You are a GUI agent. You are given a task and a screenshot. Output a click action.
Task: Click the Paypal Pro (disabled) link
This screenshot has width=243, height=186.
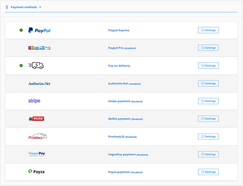(x=122, y=48)
